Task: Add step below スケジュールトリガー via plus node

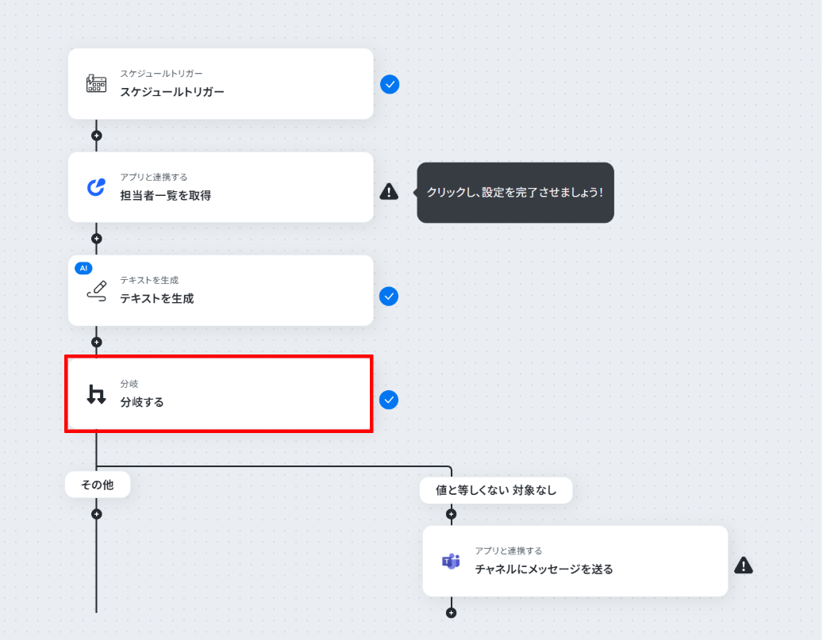Action: (97, 136)
